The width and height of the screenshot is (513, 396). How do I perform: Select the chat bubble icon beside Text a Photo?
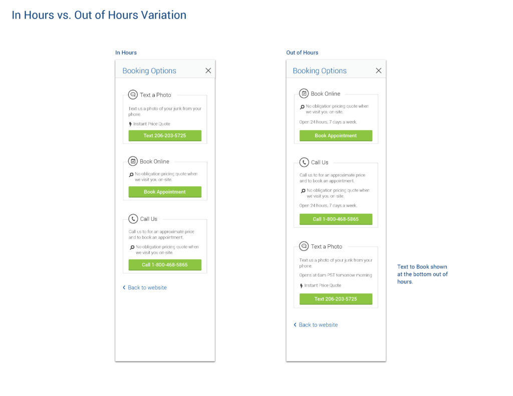[132, 95]
